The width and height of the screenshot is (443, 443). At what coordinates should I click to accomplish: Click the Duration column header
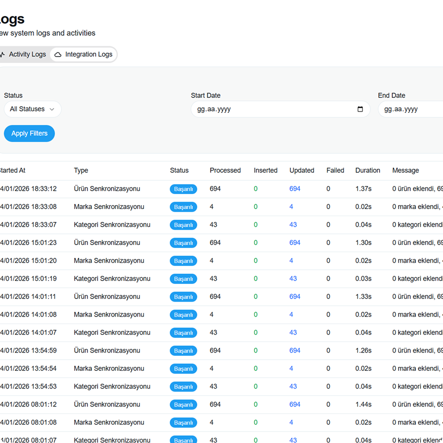(x=367, y=171)
